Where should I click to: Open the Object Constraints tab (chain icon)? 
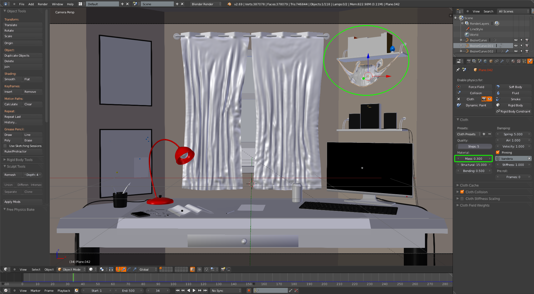tap(496, 61)
